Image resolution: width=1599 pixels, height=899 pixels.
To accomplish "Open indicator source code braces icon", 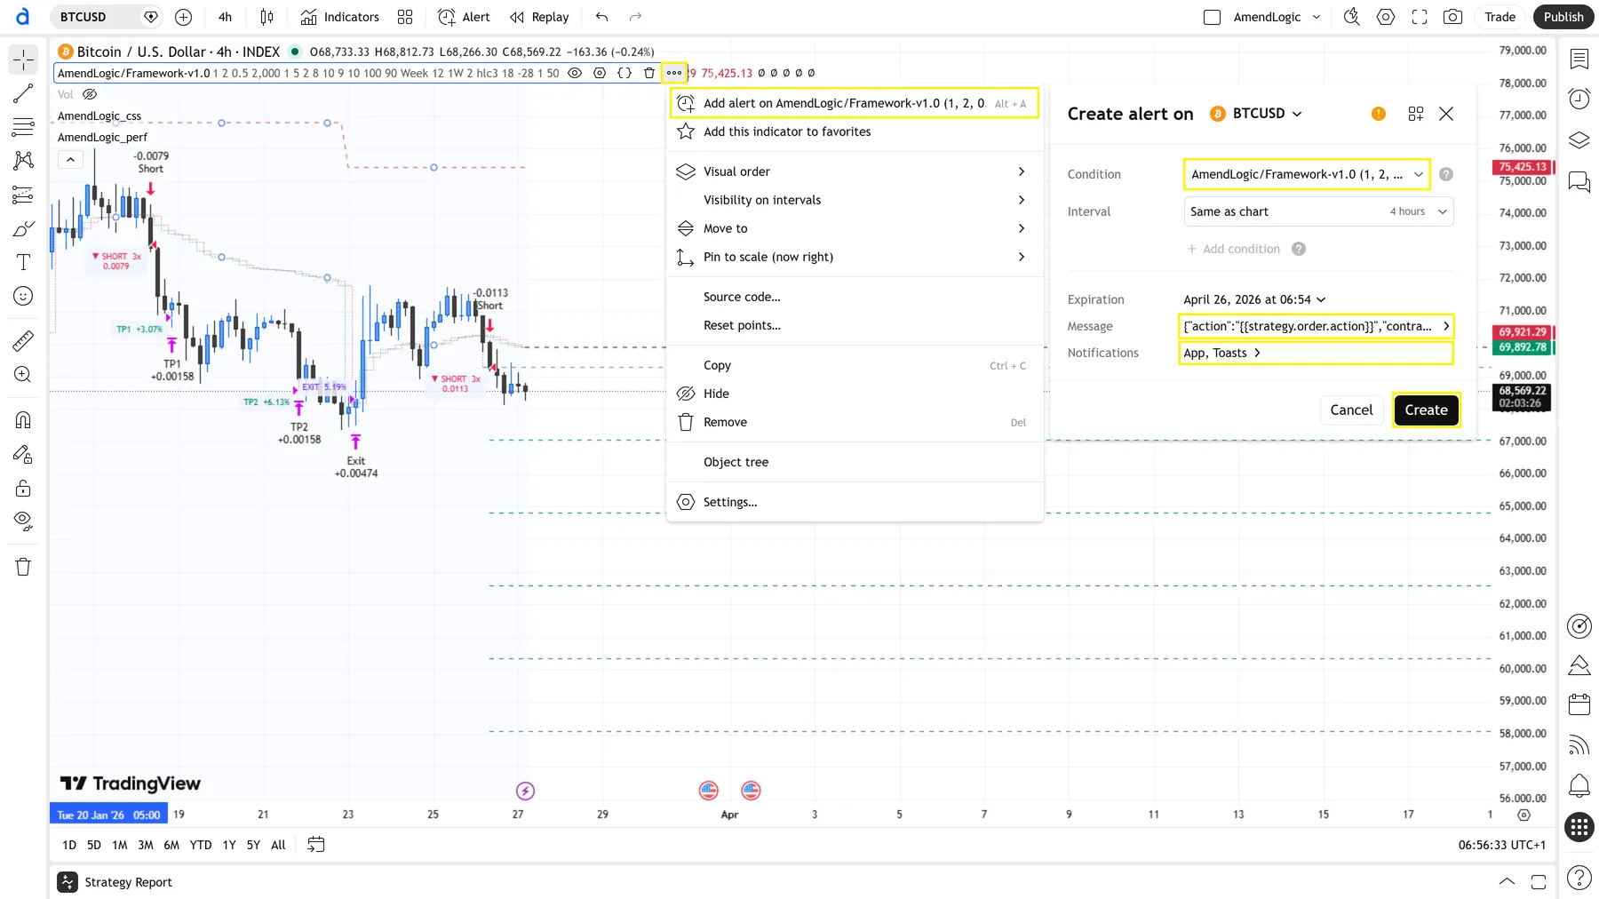I will [x=624, y=73].
